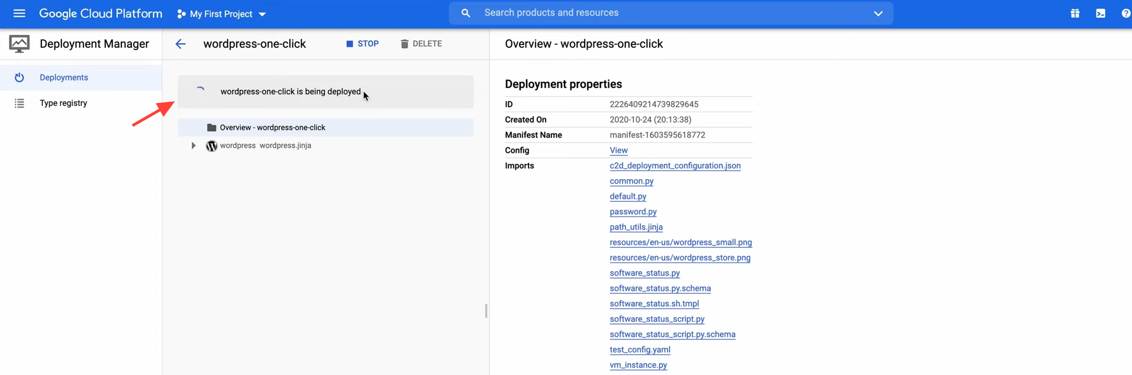1132x375 pixels.
Task: Click the Google Cloud Platform logo text
Action: (101, 14)
